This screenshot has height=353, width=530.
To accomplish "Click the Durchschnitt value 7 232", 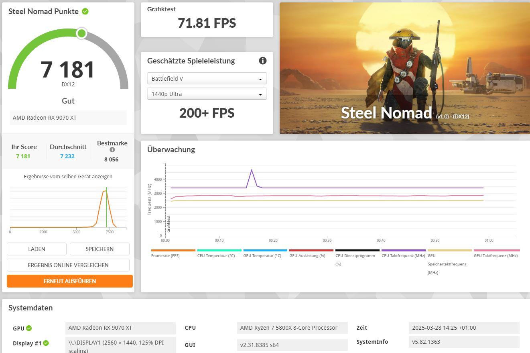I will (67, 156).
